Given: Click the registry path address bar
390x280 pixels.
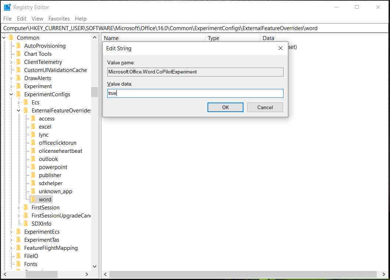Looking at the screenshot, I should [195, 28].
